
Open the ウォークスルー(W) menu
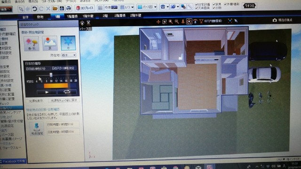(51, 1)
